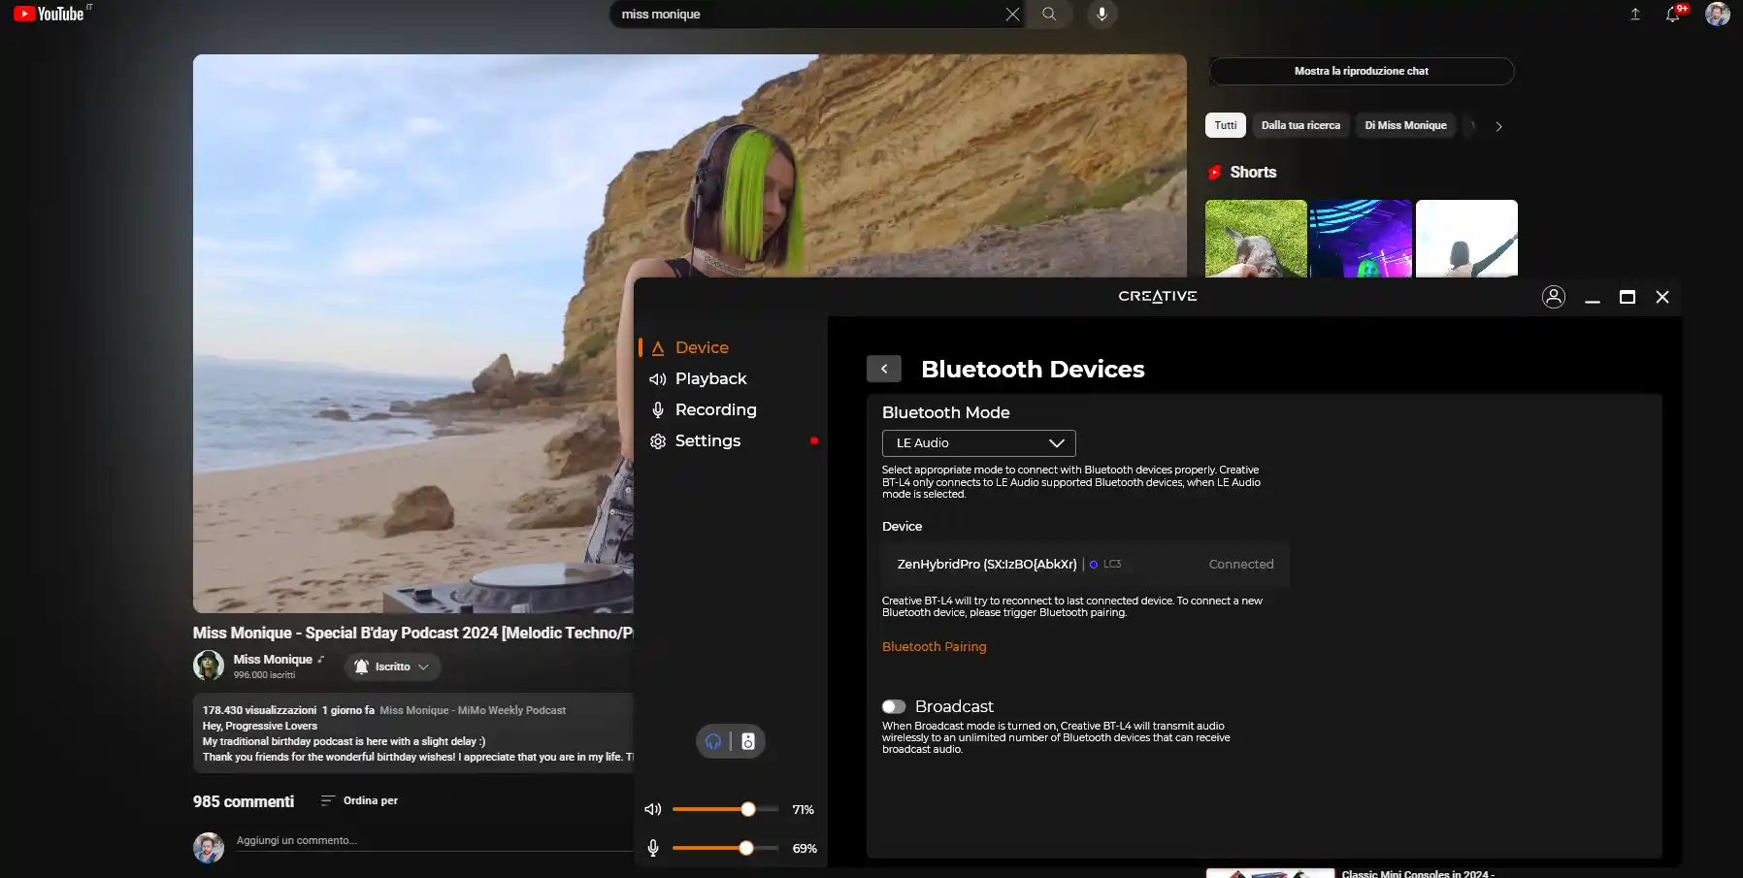Click the commenter avatar beside comment box
This screenshot has width=1743, height=878.
[x=209, y=848]
